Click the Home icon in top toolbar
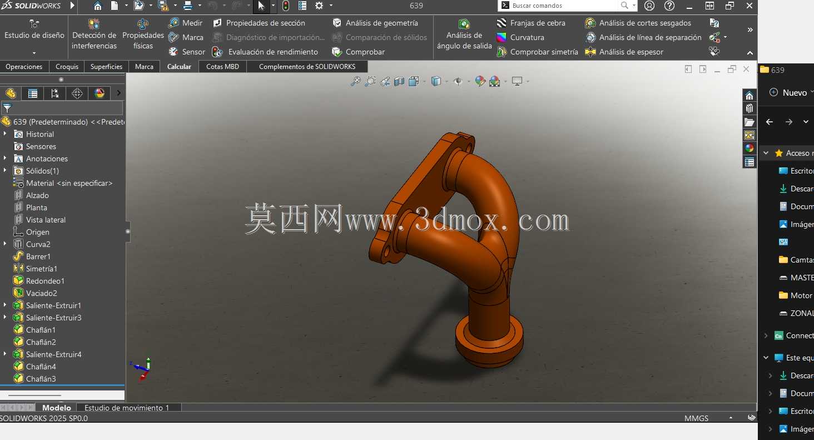Screen dimensions: 814x440 pos(98,6)
